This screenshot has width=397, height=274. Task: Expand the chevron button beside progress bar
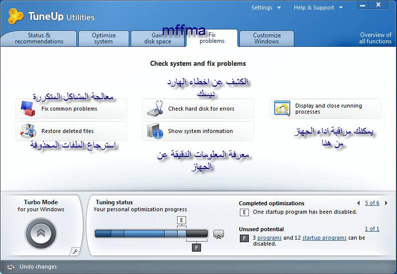[x=218, y=234]
